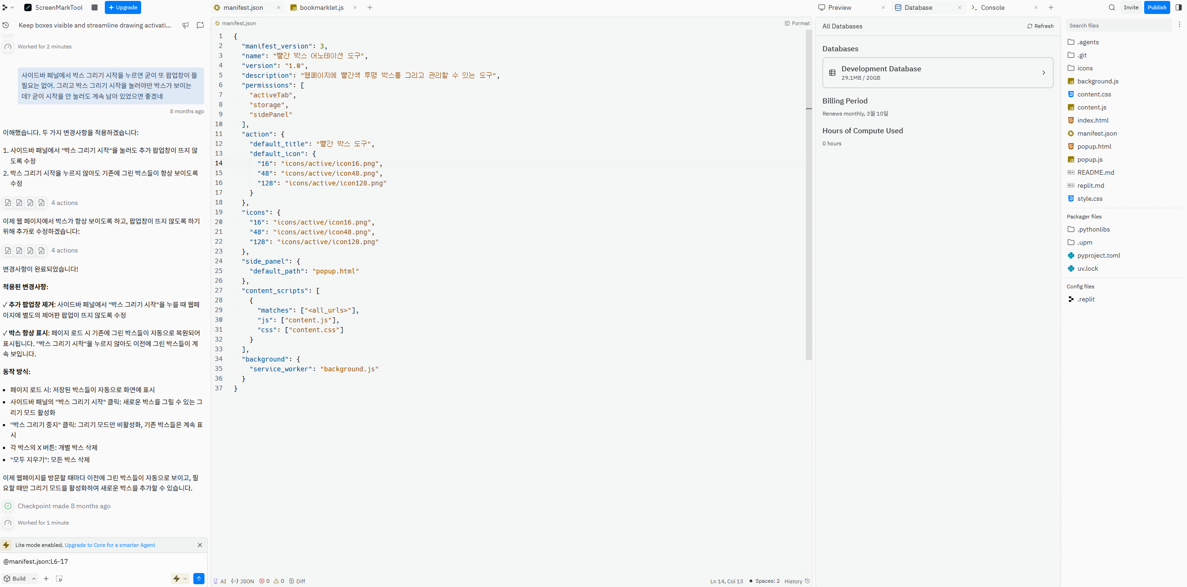This screenshot has width=1187, height=587.
Task: Open the search magnifier in the top bar
Action: pos(1112,7)
